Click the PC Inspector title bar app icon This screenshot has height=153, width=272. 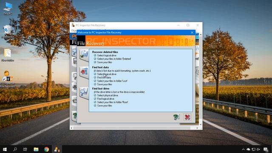[73, 25]
